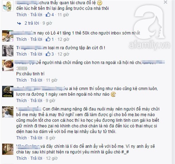Open the silhouette avatar by the third comment
This screenshot has width=175, height=164.
[x=8, y=51]
